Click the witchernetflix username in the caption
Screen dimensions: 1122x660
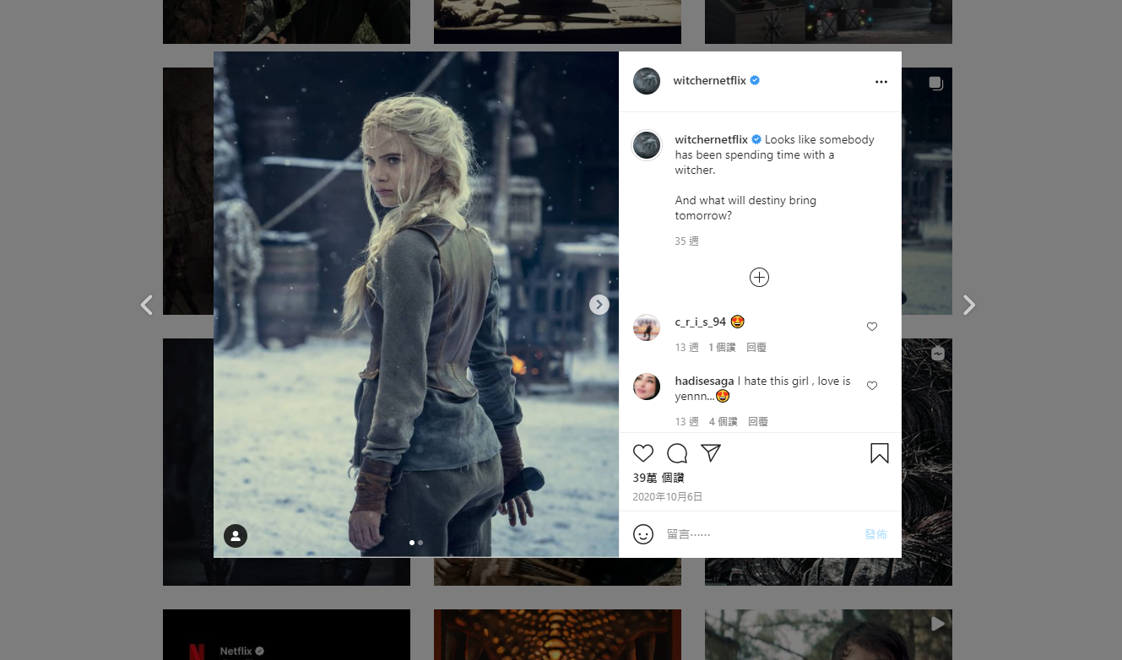(x=712, y=139)
